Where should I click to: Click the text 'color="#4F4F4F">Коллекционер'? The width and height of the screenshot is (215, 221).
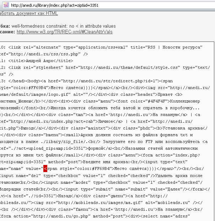(x=165, y=101)
